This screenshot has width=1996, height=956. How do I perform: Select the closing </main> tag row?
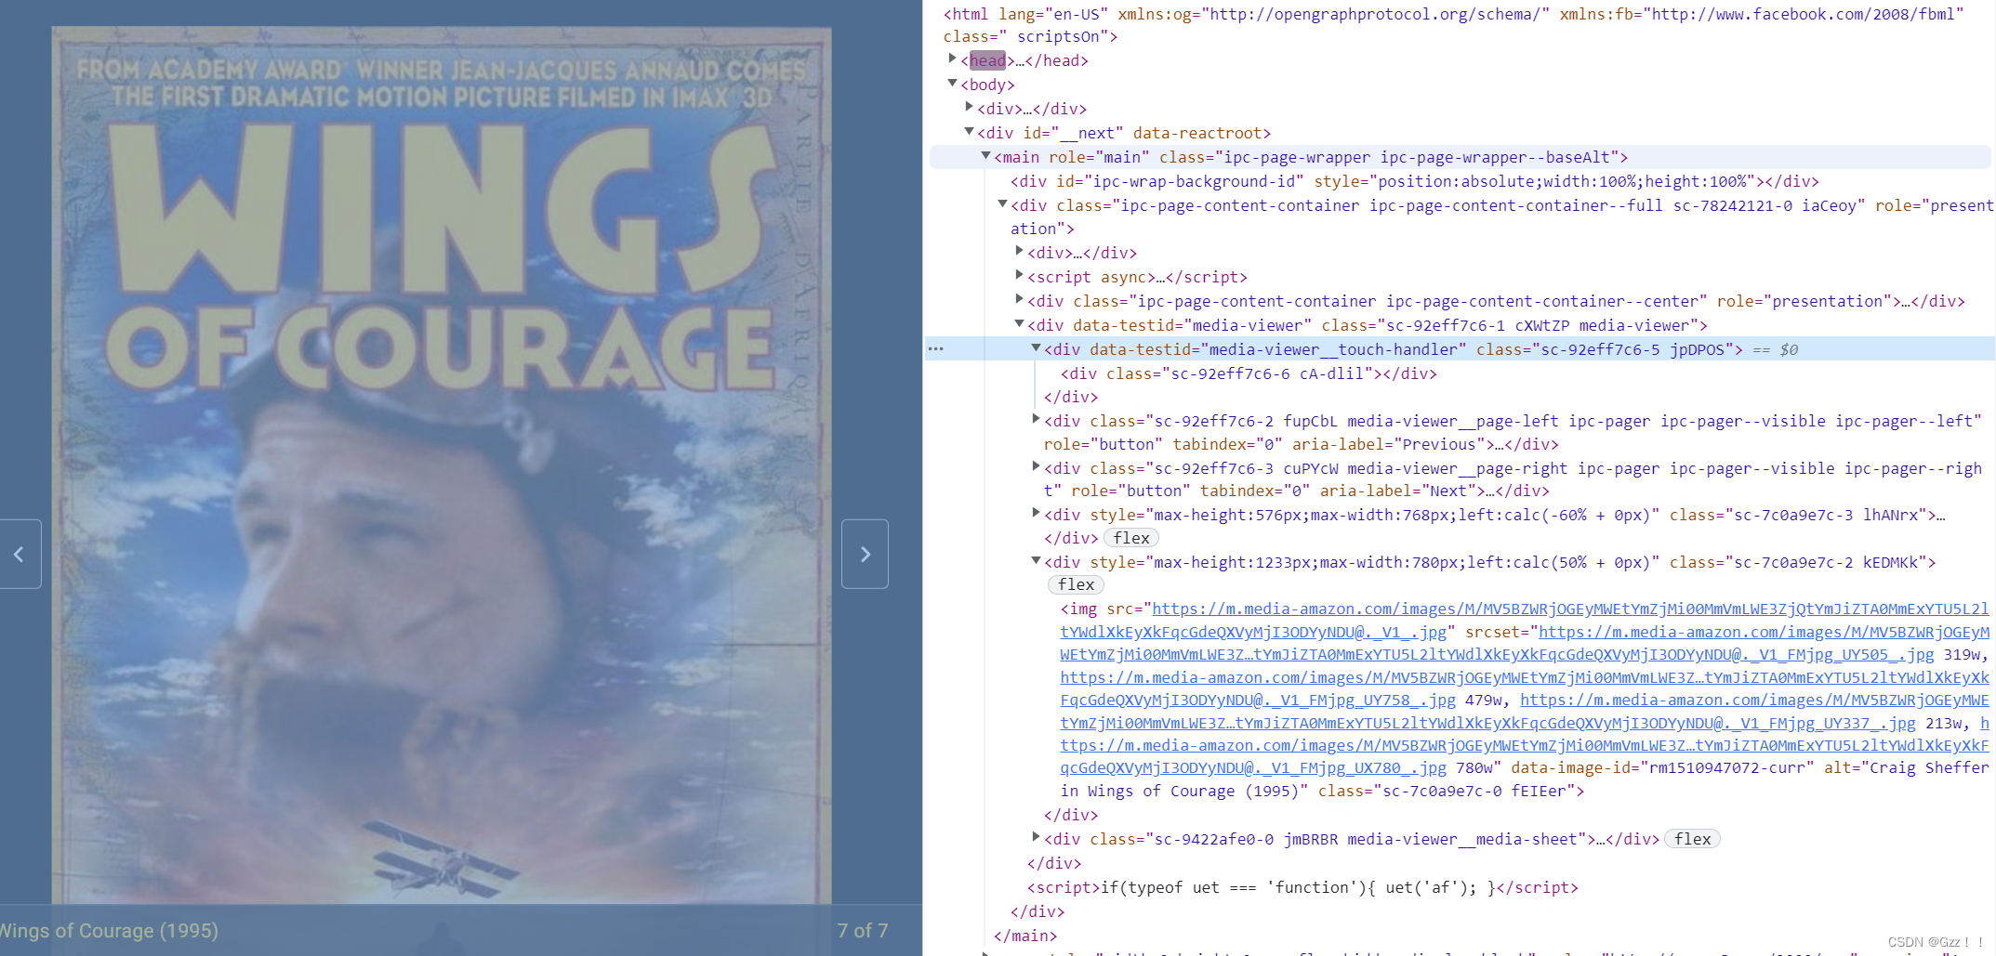tap(1025, 936)
